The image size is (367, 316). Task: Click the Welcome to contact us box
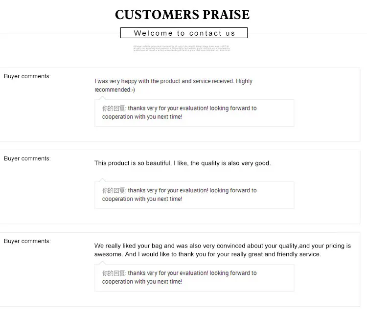point(184,33)
